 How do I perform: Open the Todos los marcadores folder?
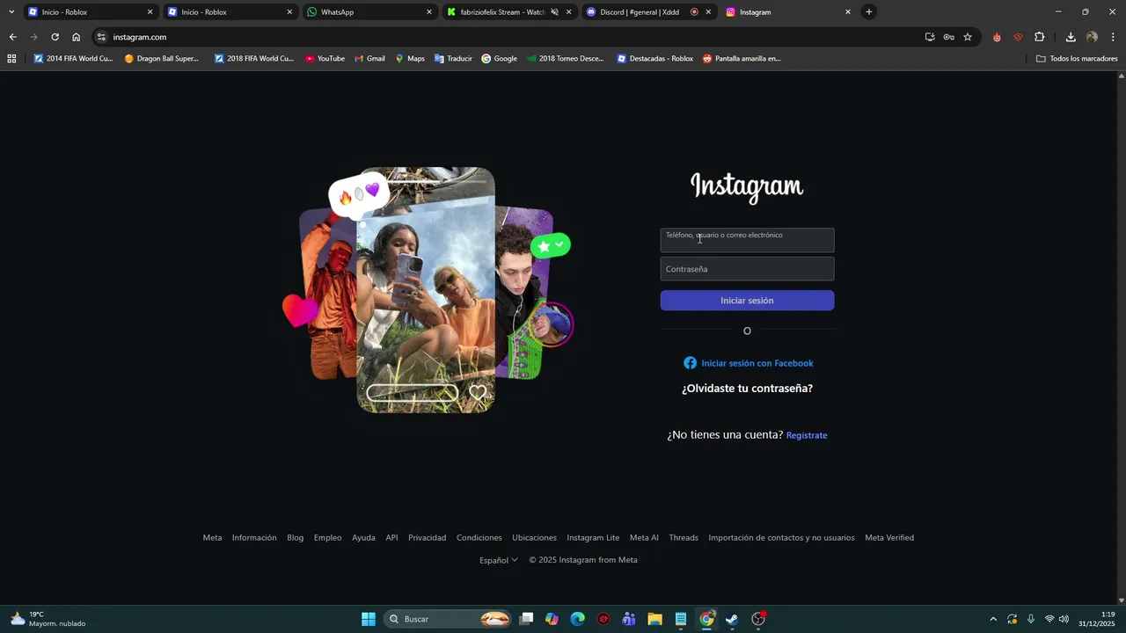1077,59
